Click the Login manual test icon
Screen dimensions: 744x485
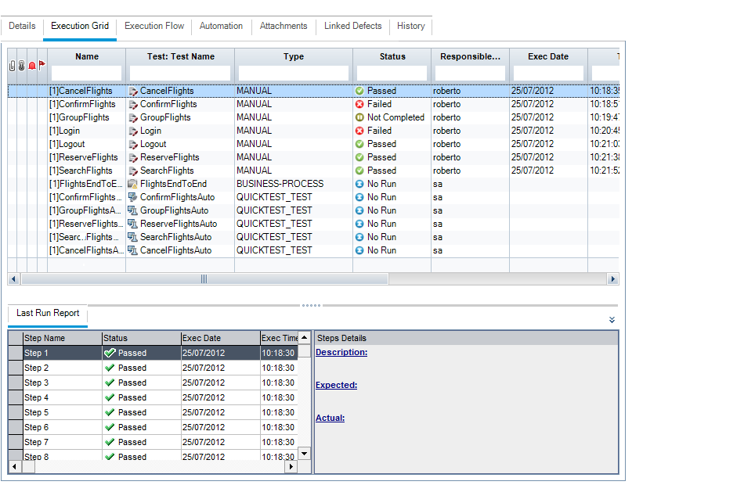click(133, 131)
